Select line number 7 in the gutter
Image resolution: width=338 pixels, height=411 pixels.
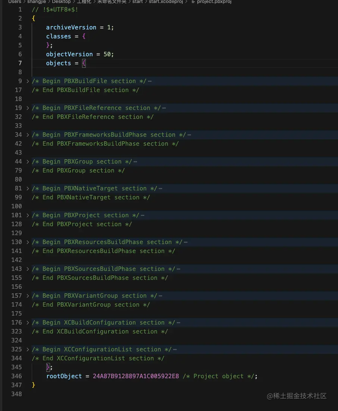click(20, 63)
